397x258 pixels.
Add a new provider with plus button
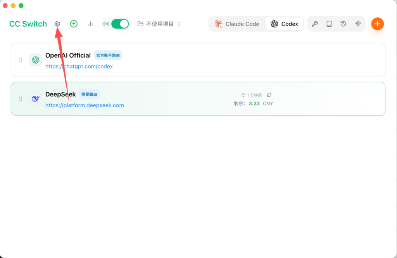coord(377,24)
